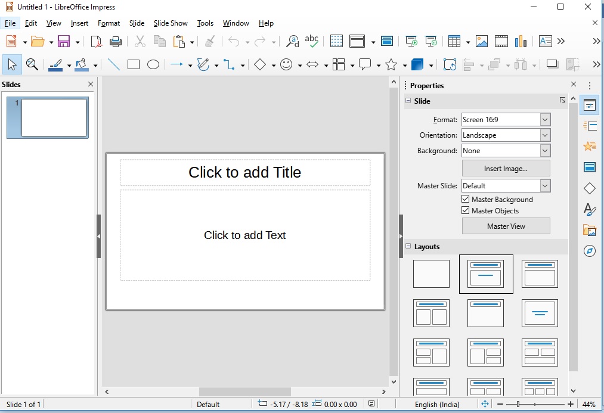The image size is (604, 413).
Task: Open the Format dropdown showing Screen 16:9
Action: (x=545, y=120)
